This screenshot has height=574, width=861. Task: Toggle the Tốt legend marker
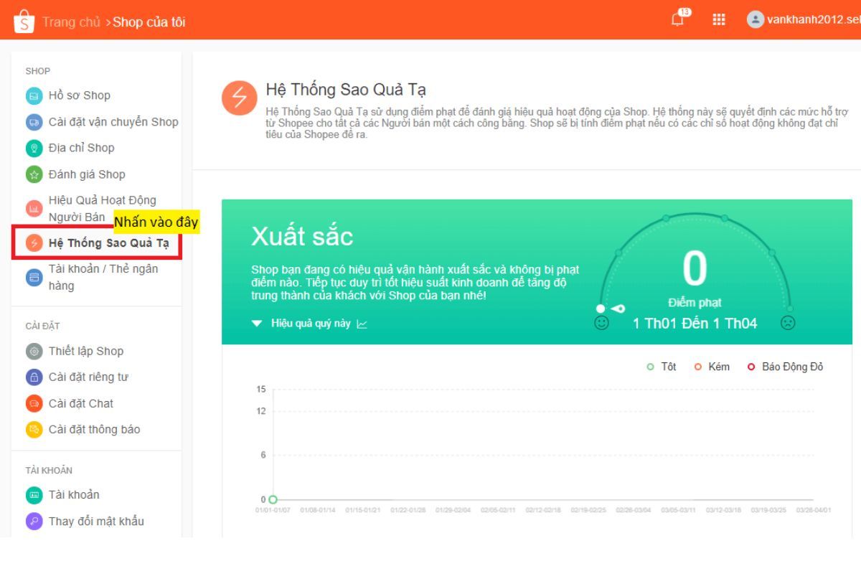point(650,367)
